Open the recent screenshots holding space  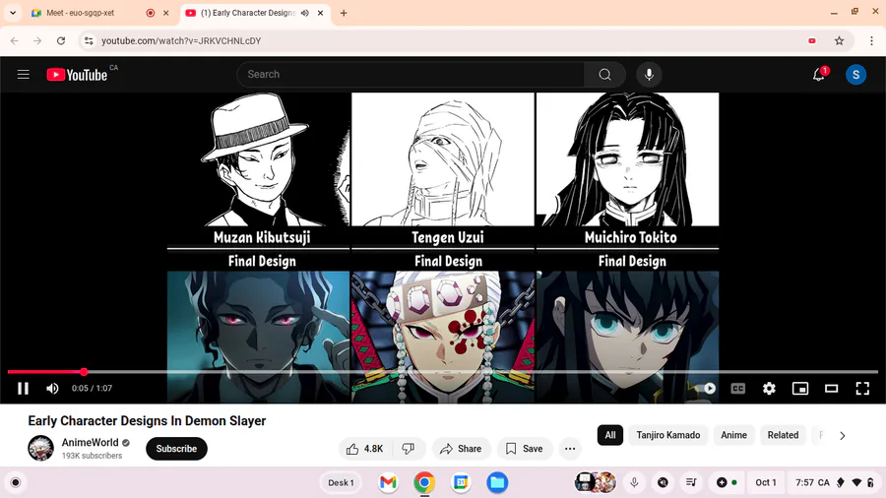(x=595, y=482)
